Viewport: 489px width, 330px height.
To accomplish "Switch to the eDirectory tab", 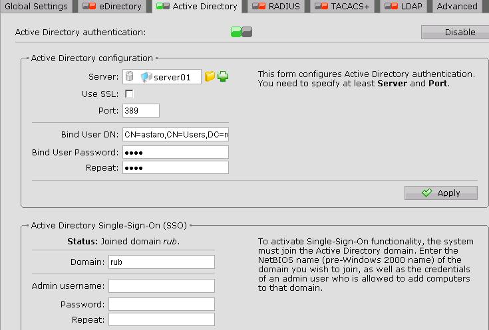I will point(112,6).
